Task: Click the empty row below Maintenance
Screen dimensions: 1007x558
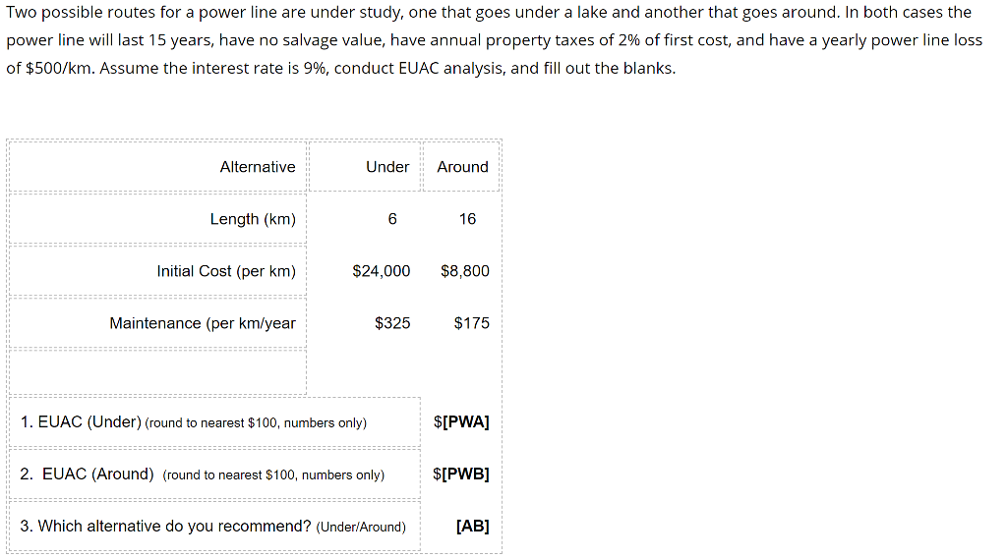Action: click(158, 372)
